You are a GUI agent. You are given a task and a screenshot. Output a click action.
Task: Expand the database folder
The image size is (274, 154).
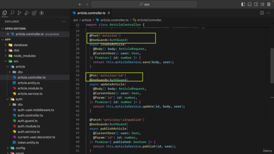pos(21,45)
